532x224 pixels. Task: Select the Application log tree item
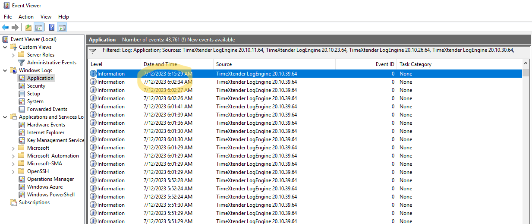pyautogui.click(x=40, y=78)
